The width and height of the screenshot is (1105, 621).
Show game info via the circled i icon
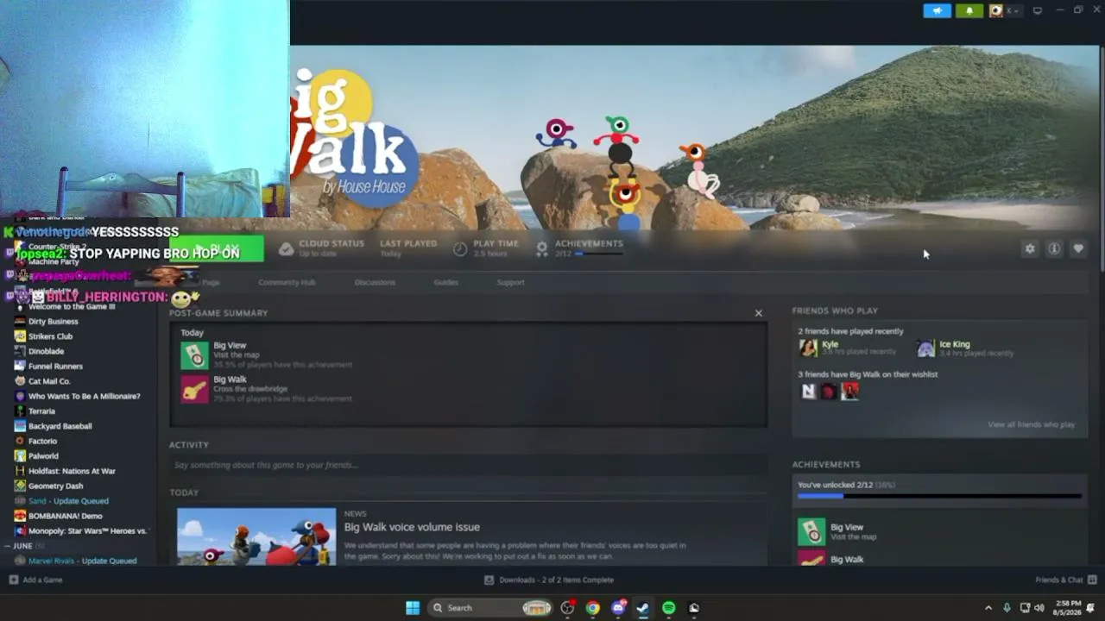tap(1054, 248)
